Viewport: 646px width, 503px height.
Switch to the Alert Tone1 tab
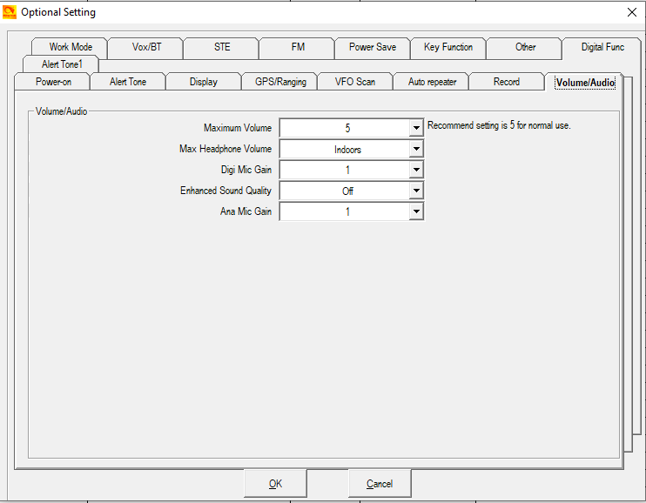pyautogui.click(x=62, y=64)
